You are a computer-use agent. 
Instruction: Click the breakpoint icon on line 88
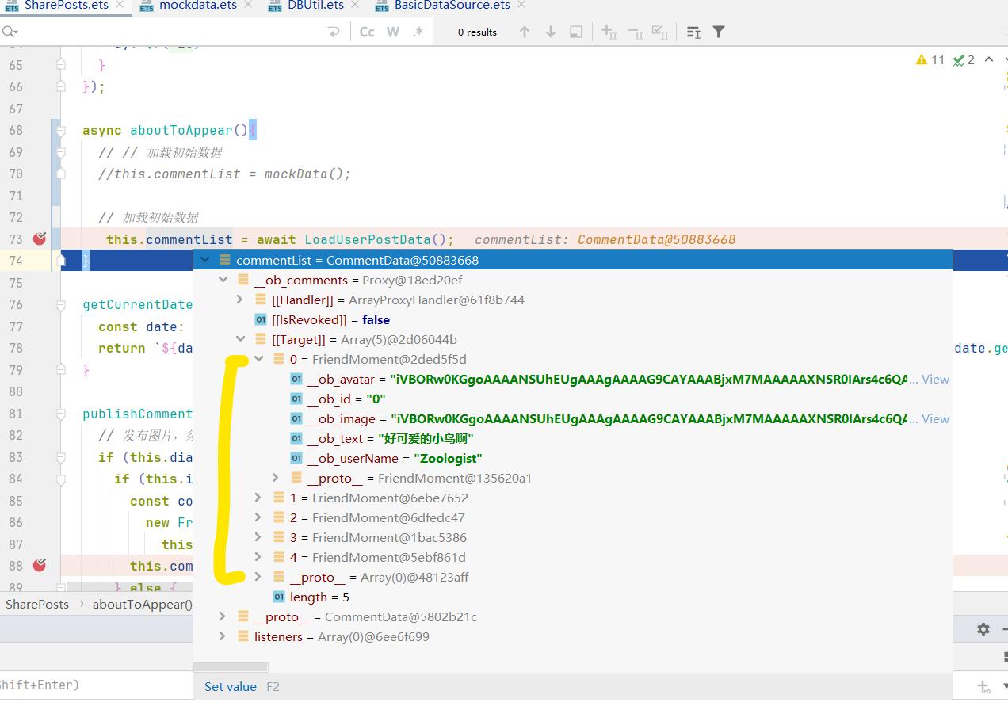click(40, 565)
